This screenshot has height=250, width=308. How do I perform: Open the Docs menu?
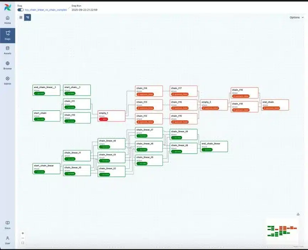point(7,225)
